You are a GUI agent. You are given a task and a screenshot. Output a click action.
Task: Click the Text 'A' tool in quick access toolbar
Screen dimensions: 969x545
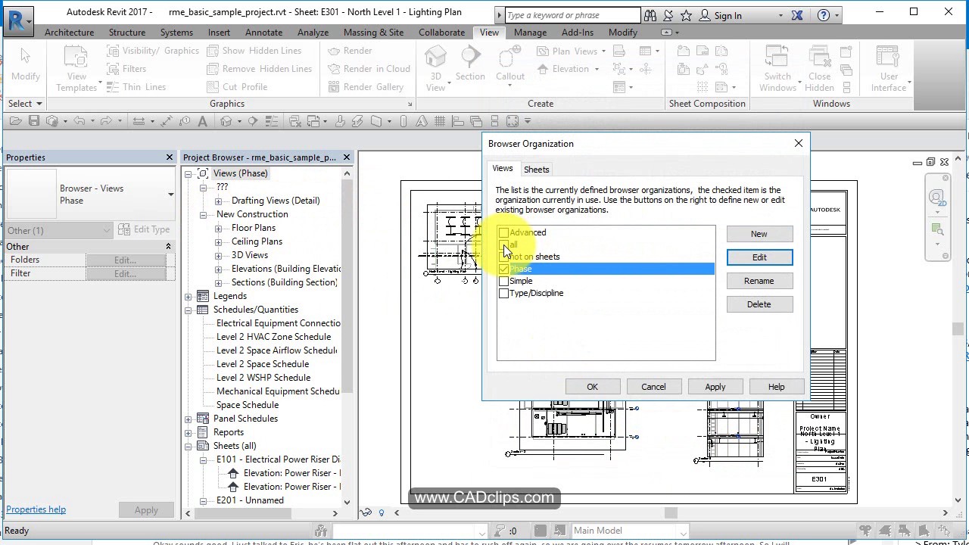click(x=203, y=121)
